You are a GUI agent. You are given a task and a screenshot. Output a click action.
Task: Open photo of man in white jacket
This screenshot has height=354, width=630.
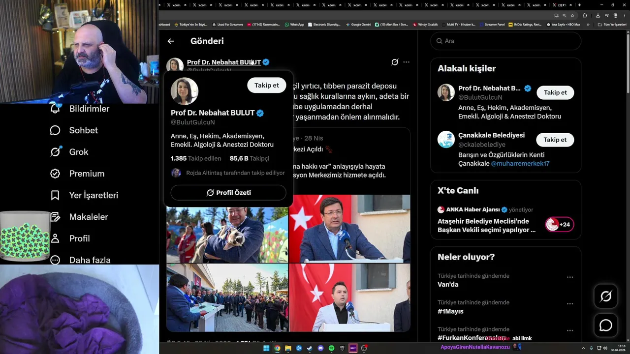349,298
